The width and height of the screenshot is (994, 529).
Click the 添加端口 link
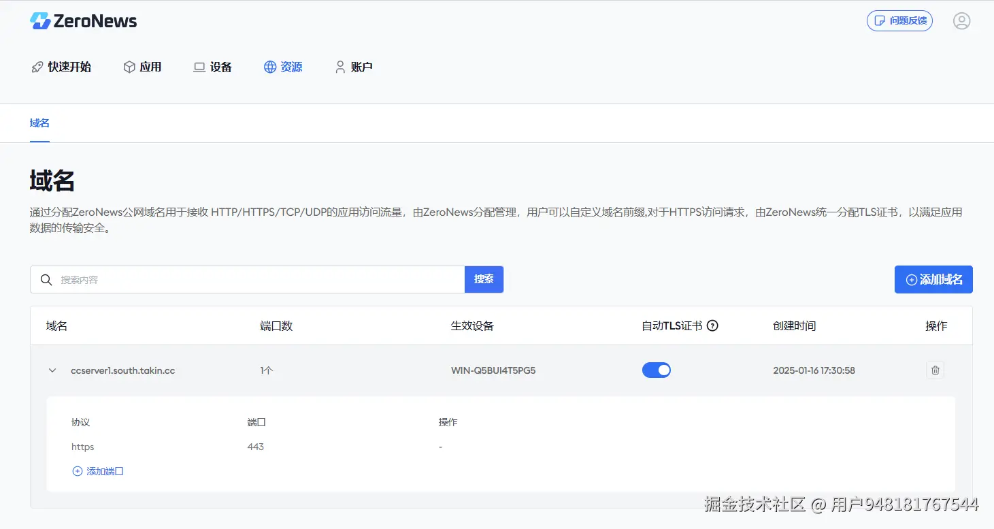[x=98, y=471]
